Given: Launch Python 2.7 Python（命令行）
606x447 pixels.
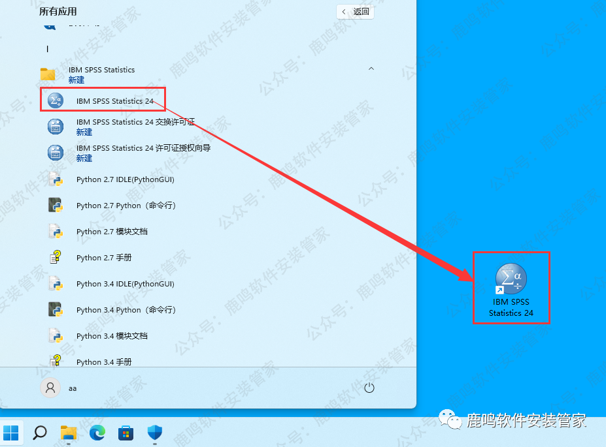Looking at the screenshot, I should tap(126, 206).
